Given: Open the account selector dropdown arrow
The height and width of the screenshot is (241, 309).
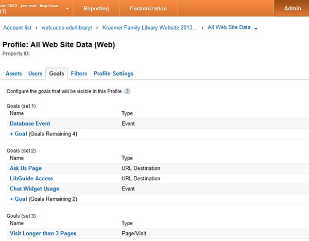Looking at the screenshot, I should click(67, 9).
